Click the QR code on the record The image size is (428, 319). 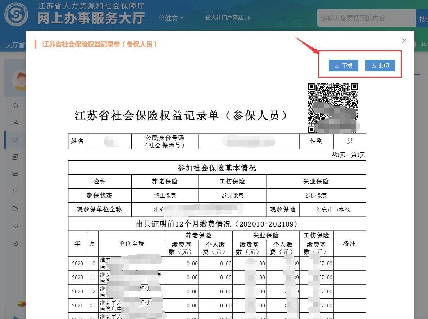click(x=333, y=108)
